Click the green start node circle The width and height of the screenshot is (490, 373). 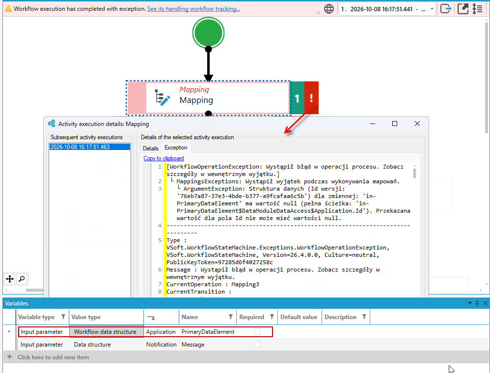click(209, 33)
